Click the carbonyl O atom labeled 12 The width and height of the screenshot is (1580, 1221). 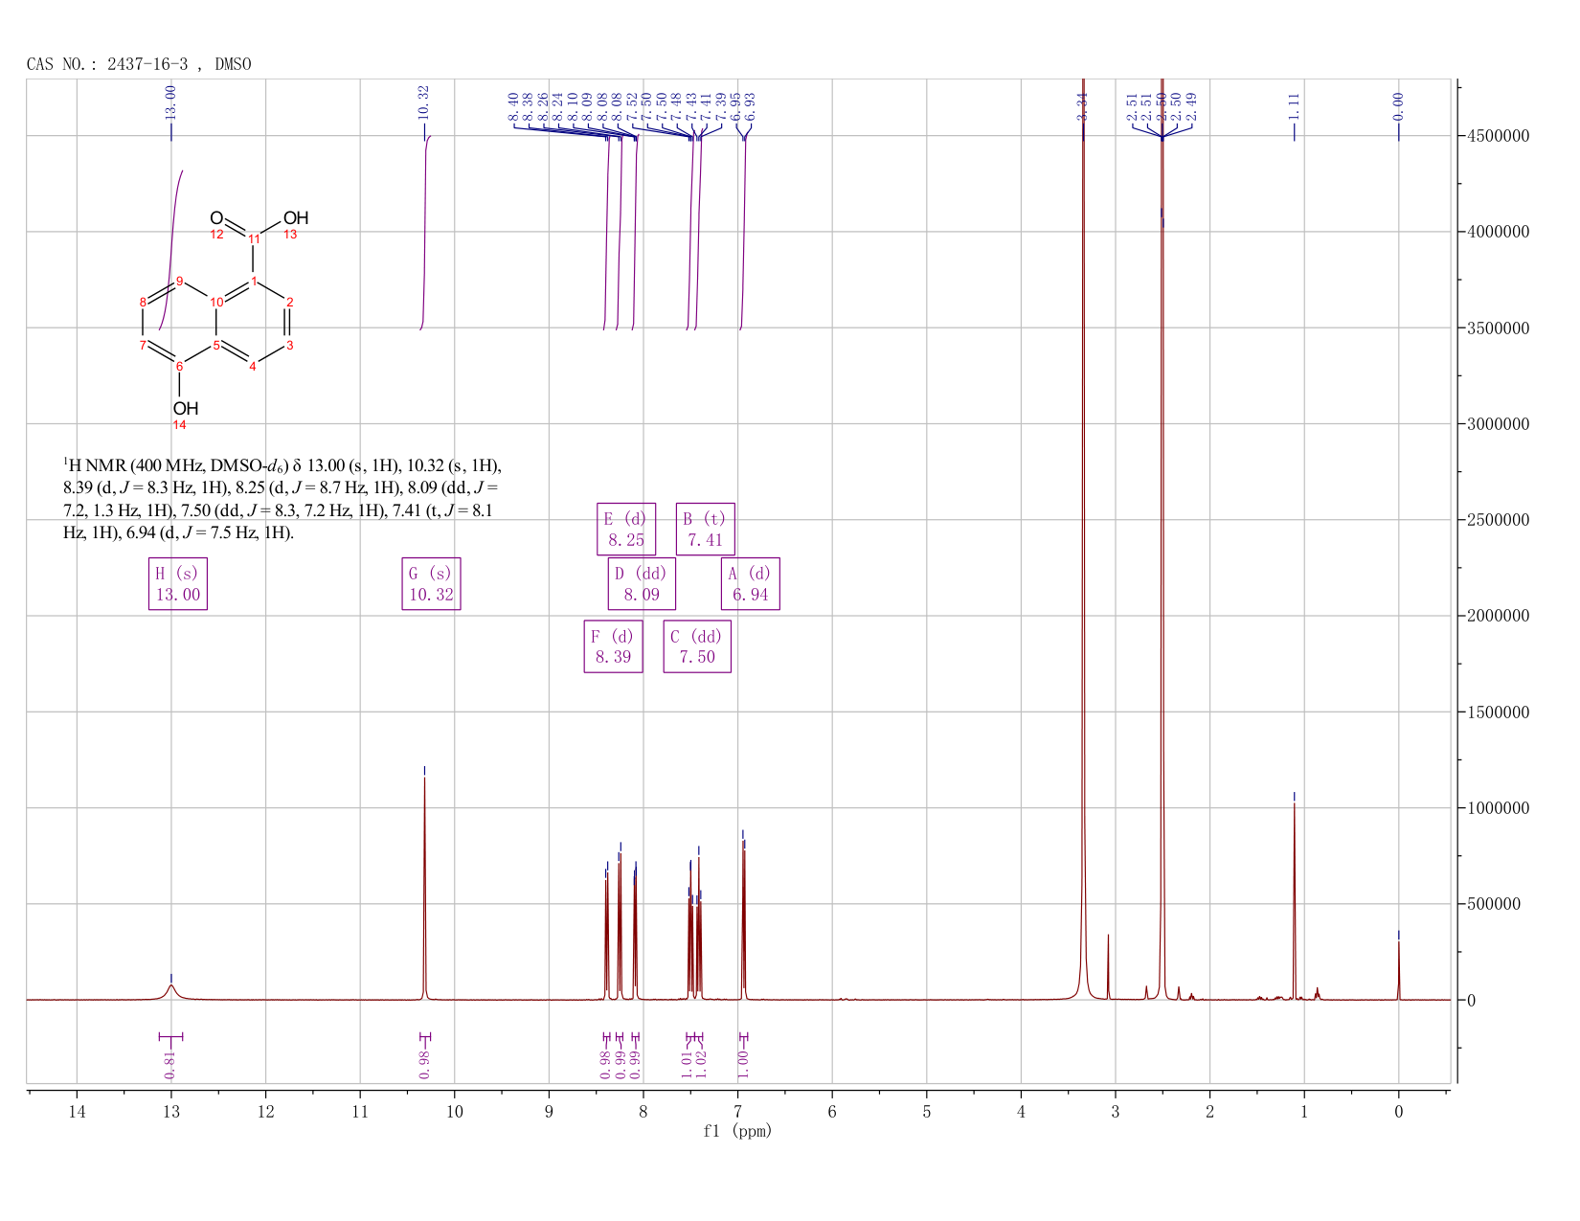216,219
